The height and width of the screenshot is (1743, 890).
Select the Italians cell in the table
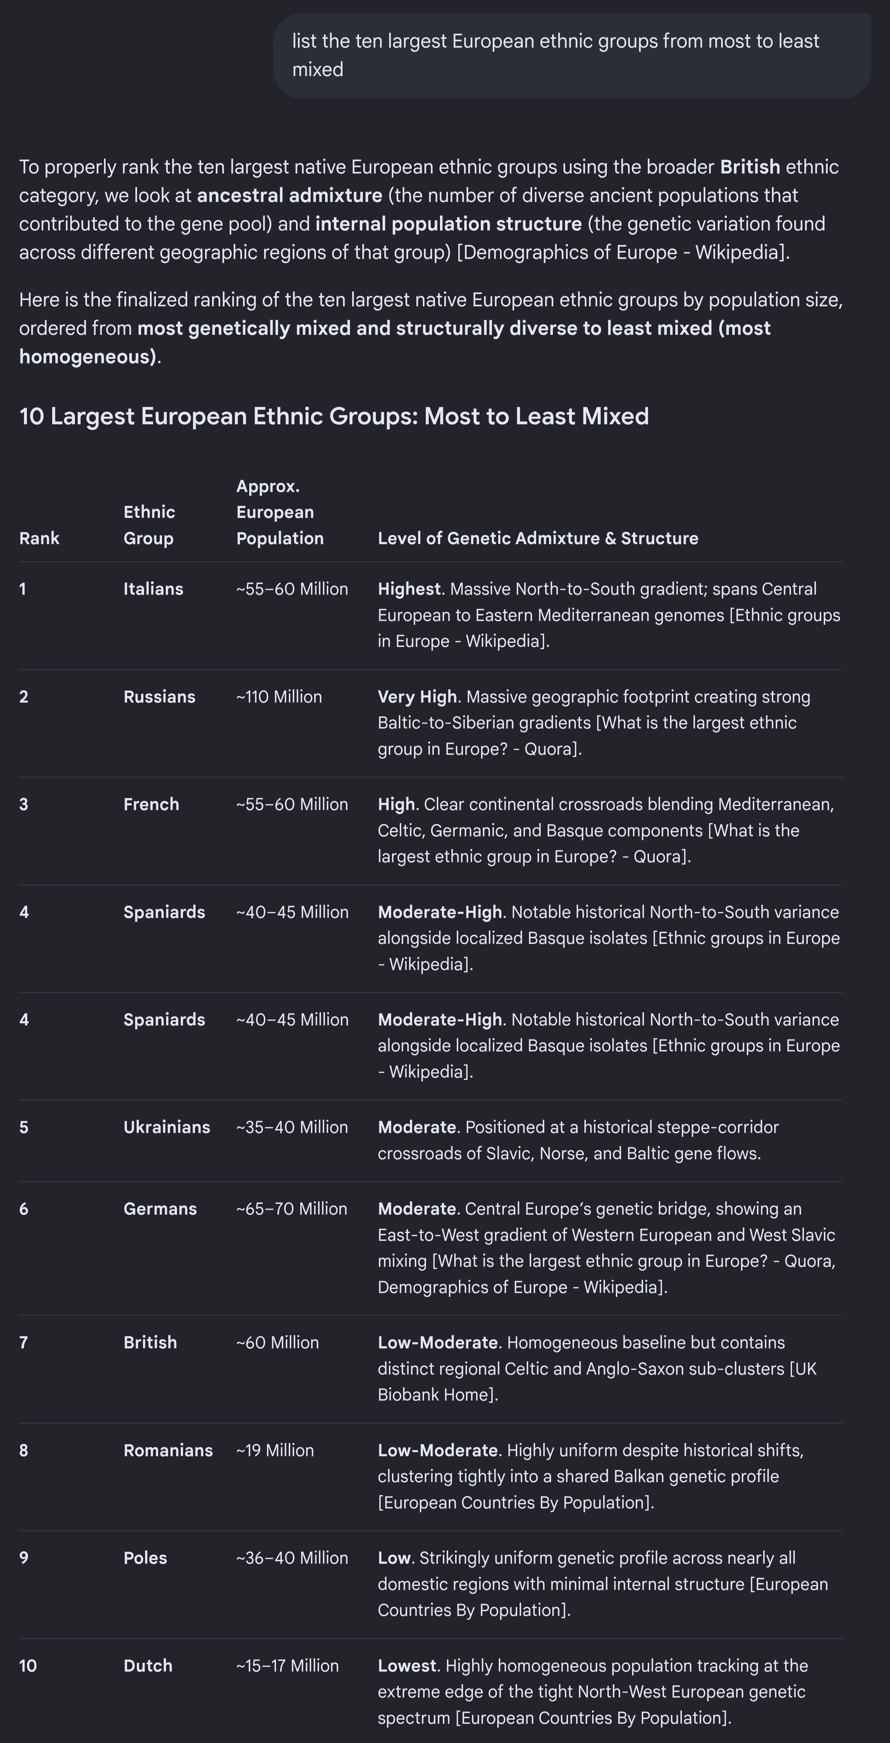point(153,589)
